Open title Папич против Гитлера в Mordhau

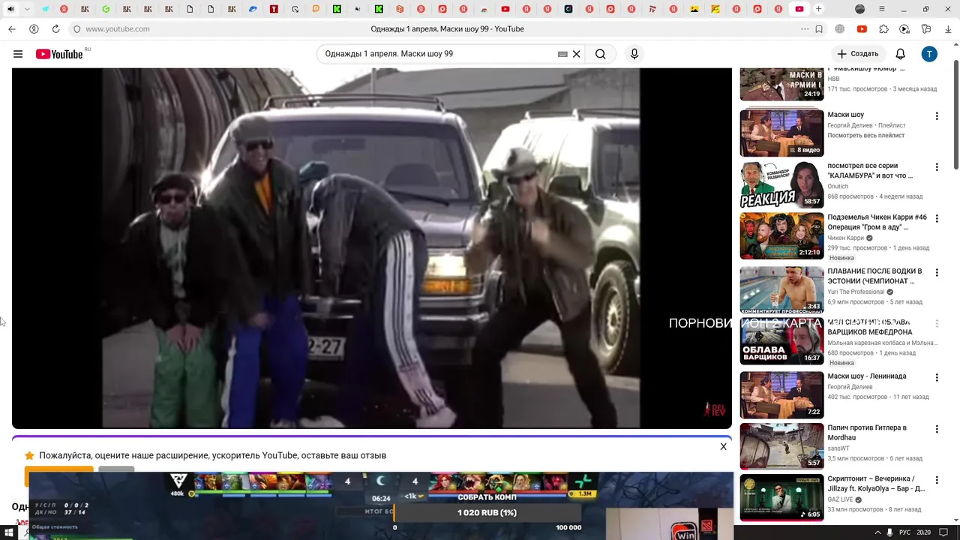867,433
